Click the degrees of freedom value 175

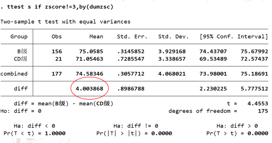tap(263, 111)
